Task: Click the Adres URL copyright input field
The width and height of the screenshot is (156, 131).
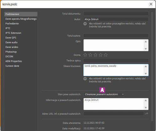Action: click(x=114, y=114)
